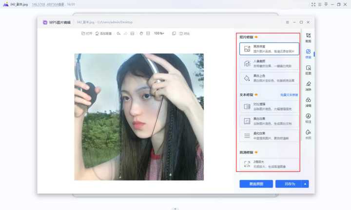Click the hand pan tool icon
The image size is (351, 210).
point(141,34)
